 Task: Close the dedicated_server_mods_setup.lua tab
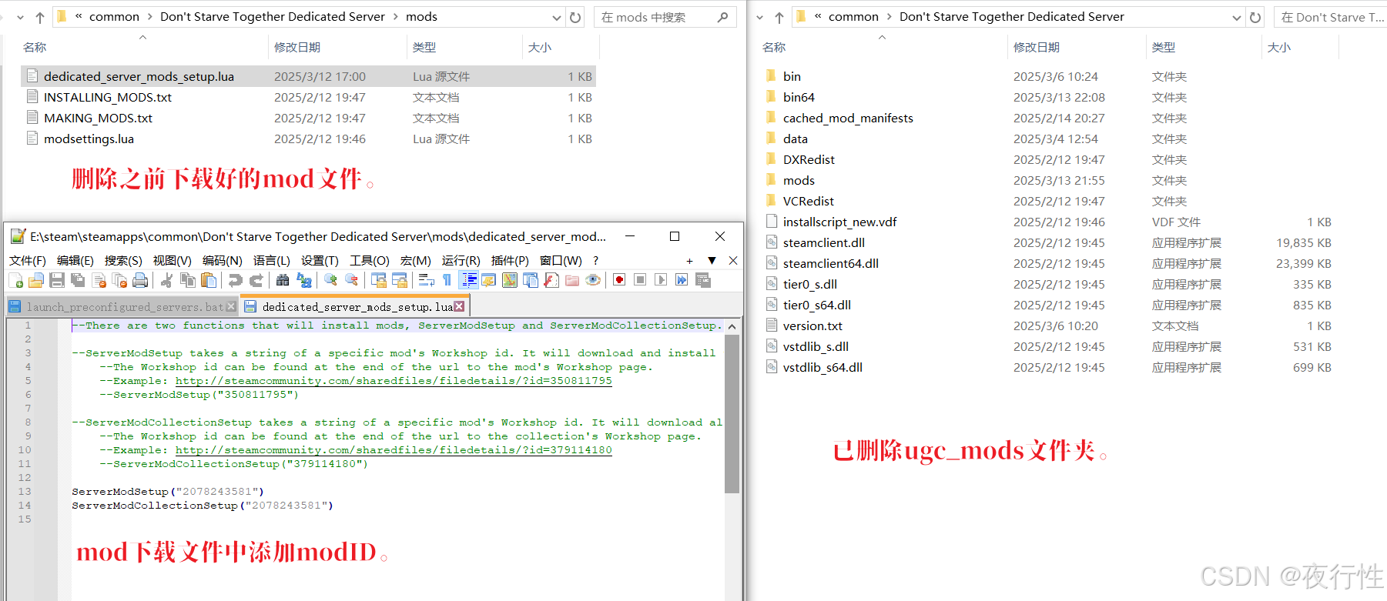(459, 306)
